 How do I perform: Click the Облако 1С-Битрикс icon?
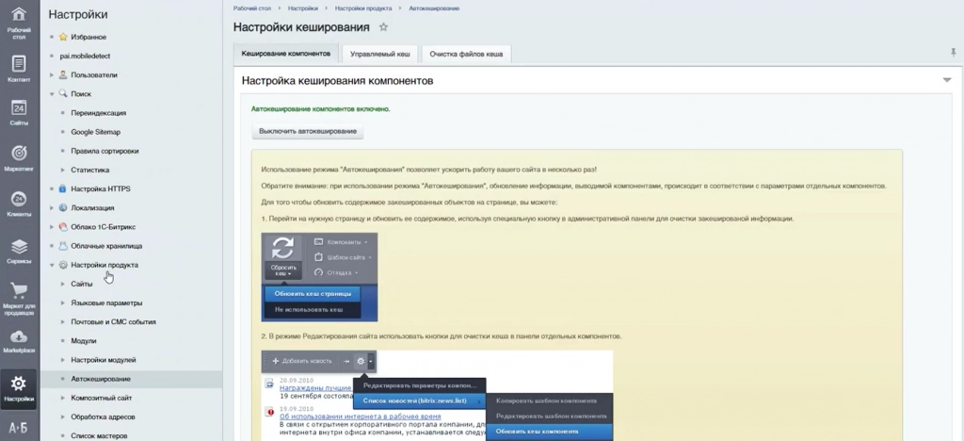point(63,227)
